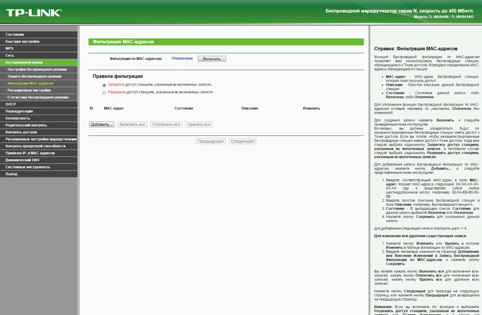Expand the DHCP menu section
The height and width of the screenshot is (315, 482).
11,104
